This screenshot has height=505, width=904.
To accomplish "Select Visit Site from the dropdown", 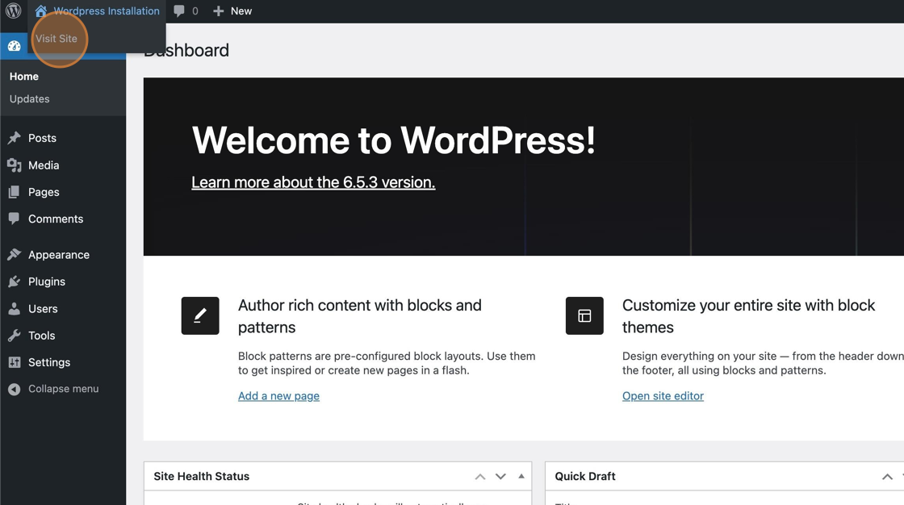I will point(56,39).
